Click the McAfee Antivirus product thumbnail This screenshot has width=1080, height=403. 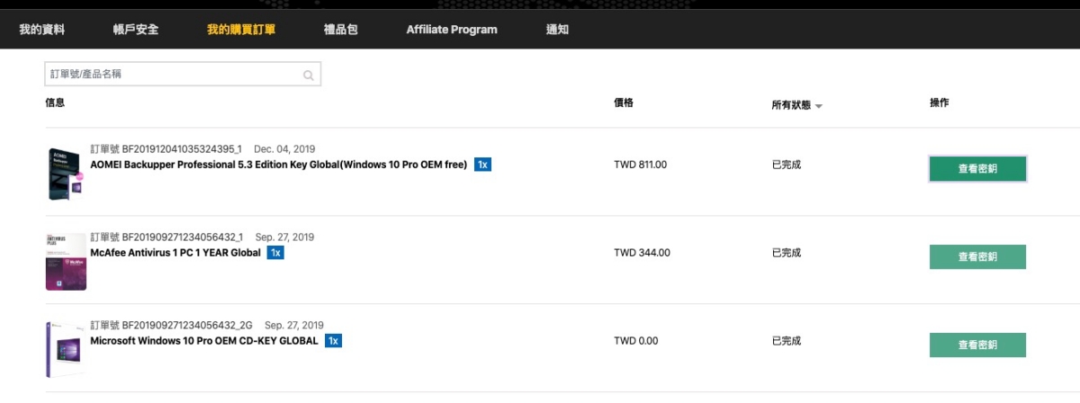click(66, 261)
